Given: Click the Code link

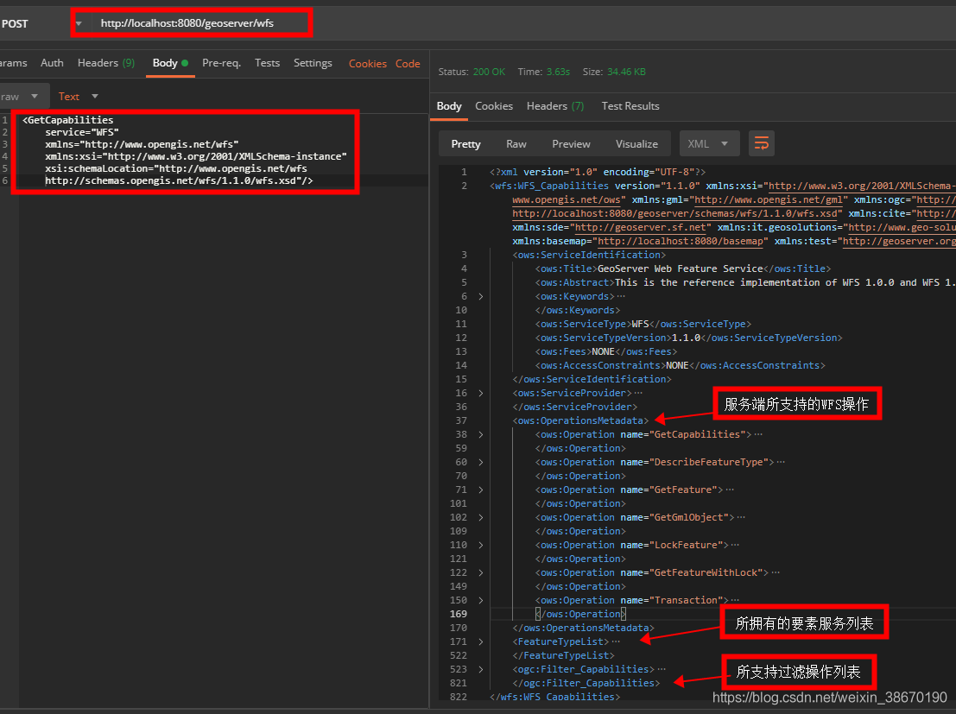Looking at the screenshot, I should (408, 64).
